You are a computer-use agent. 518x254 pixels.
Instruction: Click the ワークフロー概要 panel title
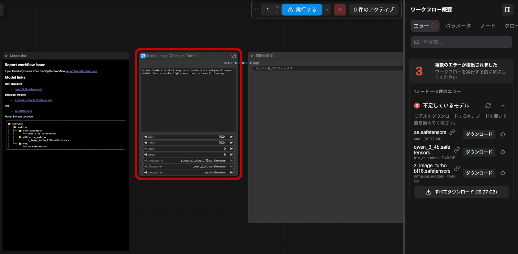coord(431,10)
